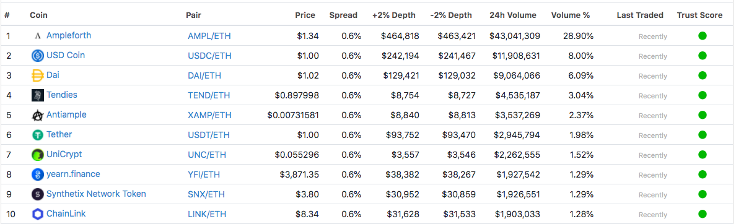Click the Dai coin logo icon

click(38, 75)
